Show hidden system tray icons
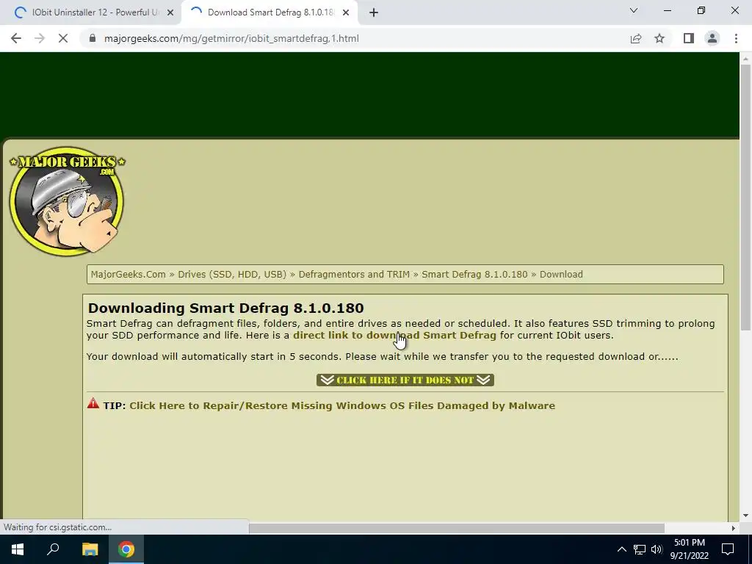 pyautogui.click(x=621, y=549)
